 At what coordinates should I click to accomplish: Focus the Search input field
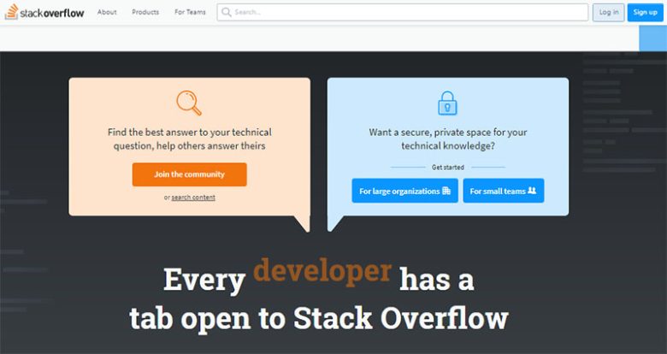coord(403,12)
